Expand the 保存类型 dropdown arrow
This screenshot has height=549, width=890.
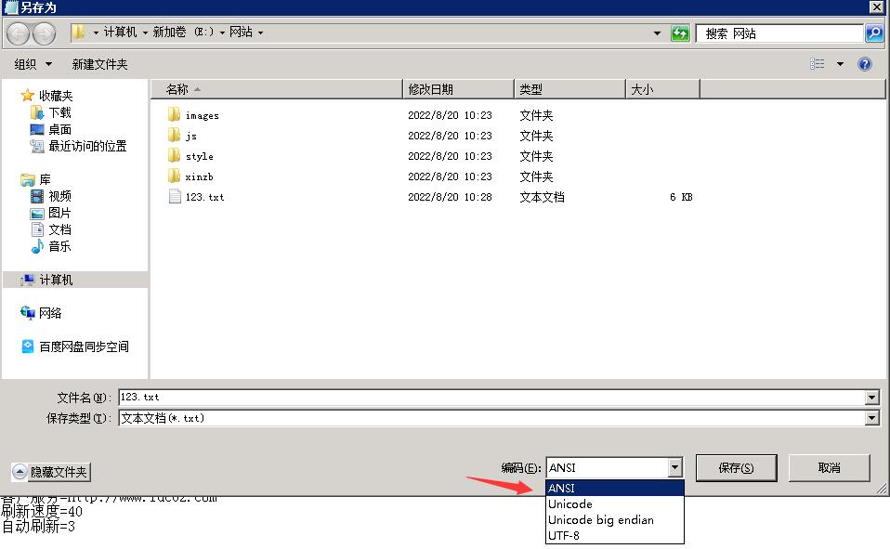click(871, 418)
